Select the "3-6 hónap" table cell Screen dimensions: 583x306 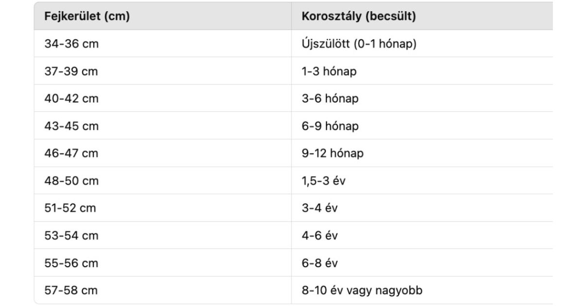[330, 99]
